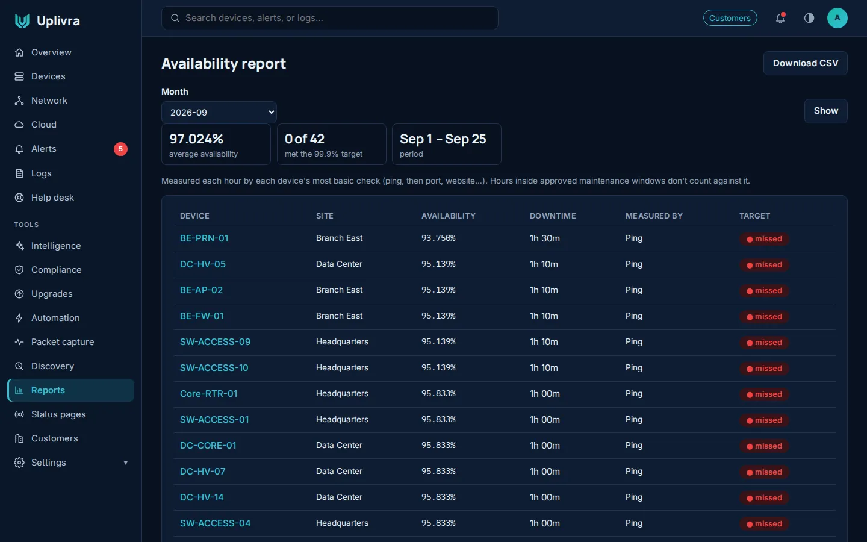
Task: Click the 97.024% average availability card
Action: [x=216, y=145]
